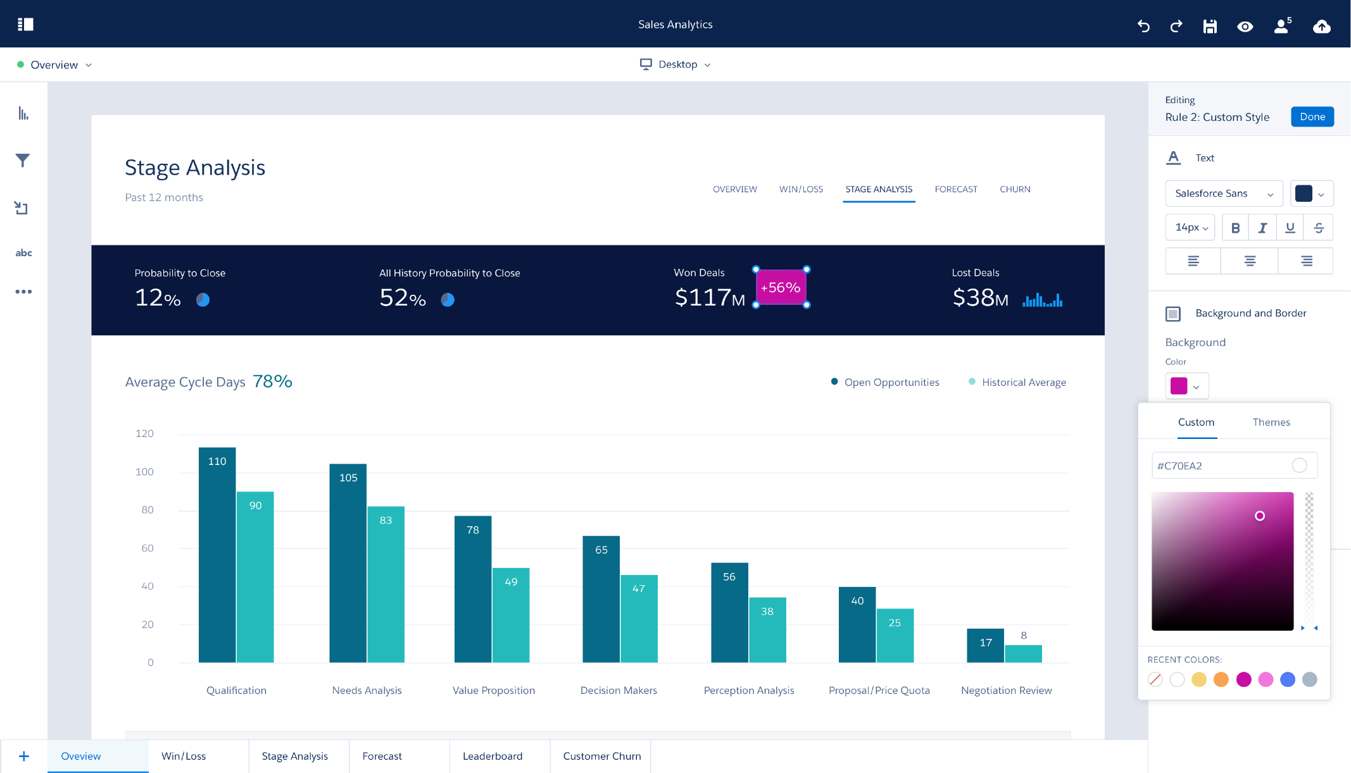Click the saturation color picker area

[1222, 561]
